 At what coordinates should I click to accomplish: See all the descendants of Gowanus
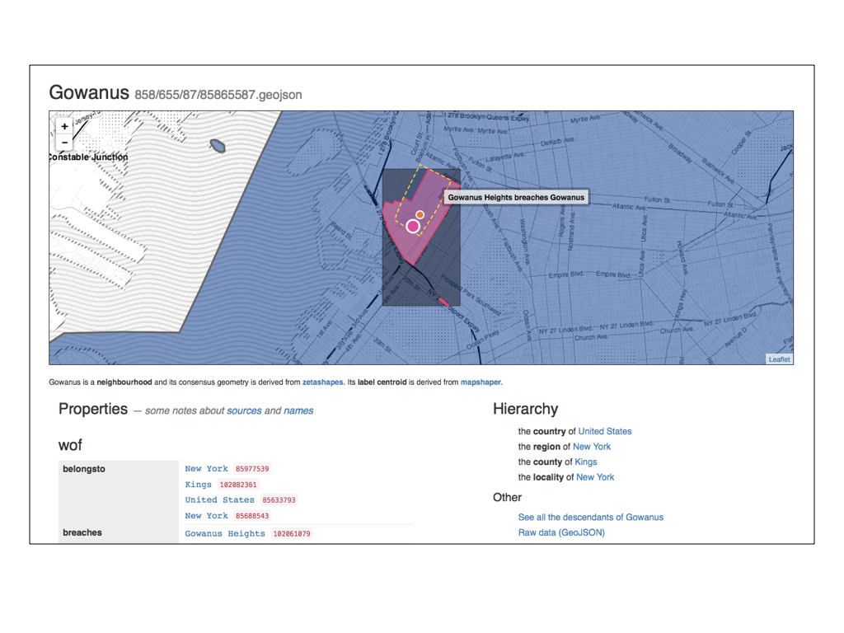pos(590,518)
